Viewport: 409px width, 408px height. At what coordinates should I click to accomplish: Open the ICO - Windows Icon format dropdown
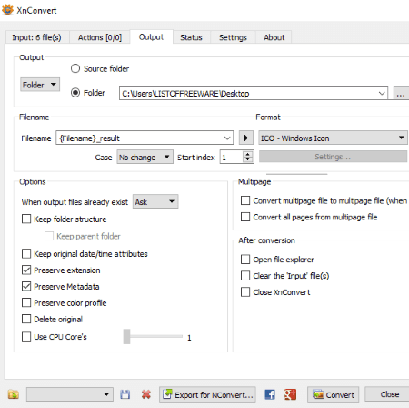333,138
